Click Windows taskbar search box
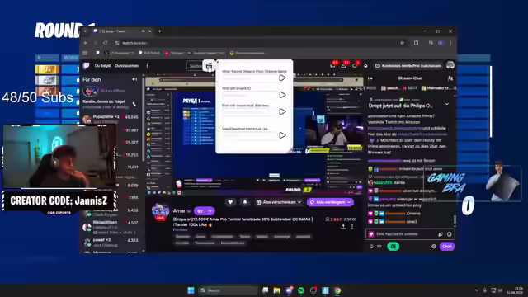Viewport: 528px width, 297px height. 228,290
